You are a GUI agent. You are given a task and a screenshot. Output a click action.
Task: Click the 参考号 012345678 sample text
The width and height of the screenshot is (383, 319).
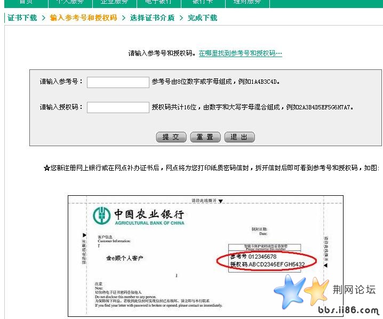click(x=253, y=257)
